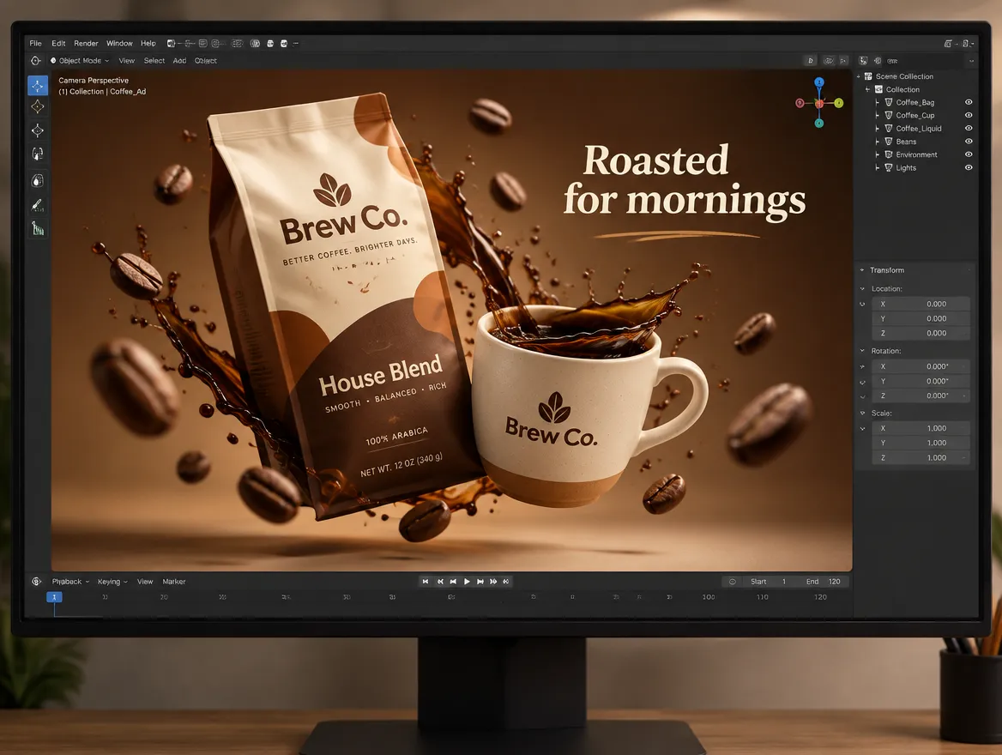Select the Beans item in outliner
Screen dimensions: 1002x755
click(906, 142)
